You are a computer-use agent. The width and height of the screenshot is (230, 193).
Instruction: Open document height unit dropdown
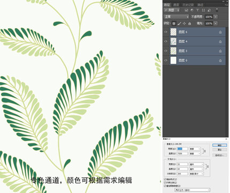(x=196, y=169)
